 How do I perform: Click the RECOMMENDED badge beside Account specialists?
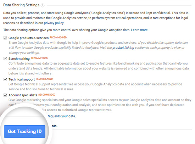click(47, 95)
